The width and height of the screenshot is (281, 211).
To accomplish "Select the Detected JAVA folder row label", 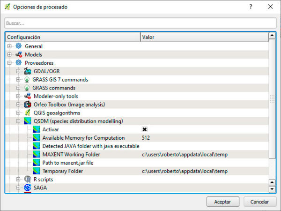I will point(91,146).
